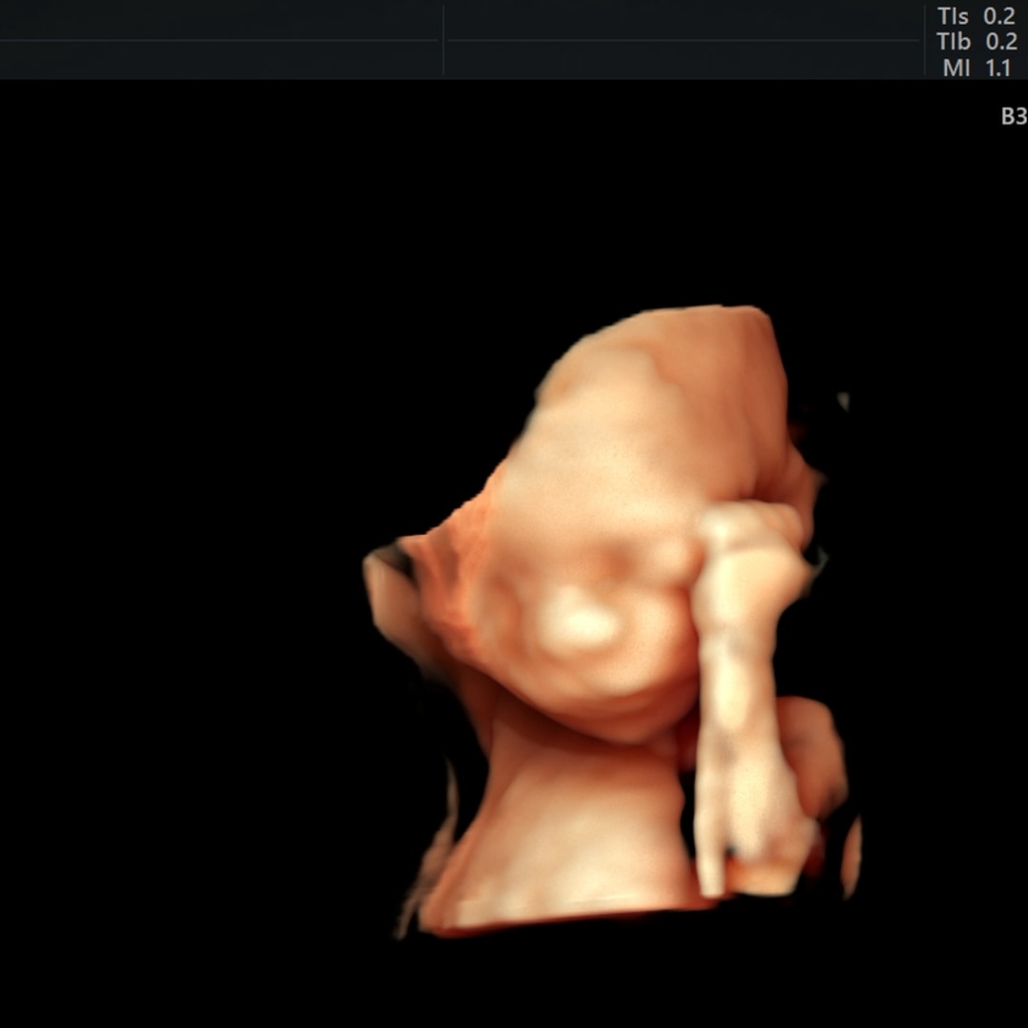Viewport: 1028px width, 1028px height.
Task: Click the MI 1.1 mechanical index value
Action: (976, 68)
